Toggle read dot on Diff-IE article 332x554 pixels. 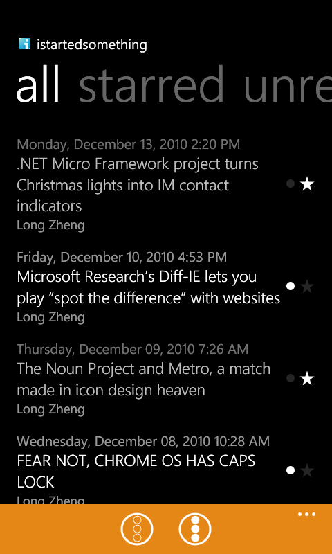pos(290,286)
